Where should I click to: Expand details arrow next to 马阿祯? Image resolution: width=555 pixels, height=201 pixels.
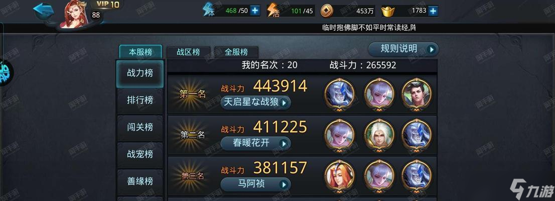pyautogui.click(x=284, y=184)
